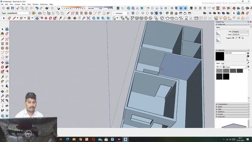Click the checkmark circle icon in the toolbar

[162, 18]
